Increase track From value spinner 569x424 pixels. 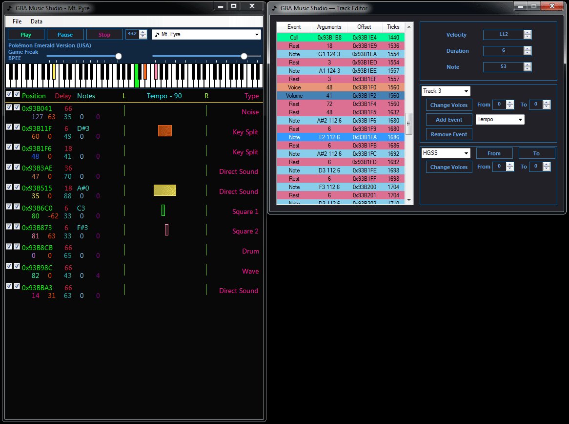(x=510, y=103)
